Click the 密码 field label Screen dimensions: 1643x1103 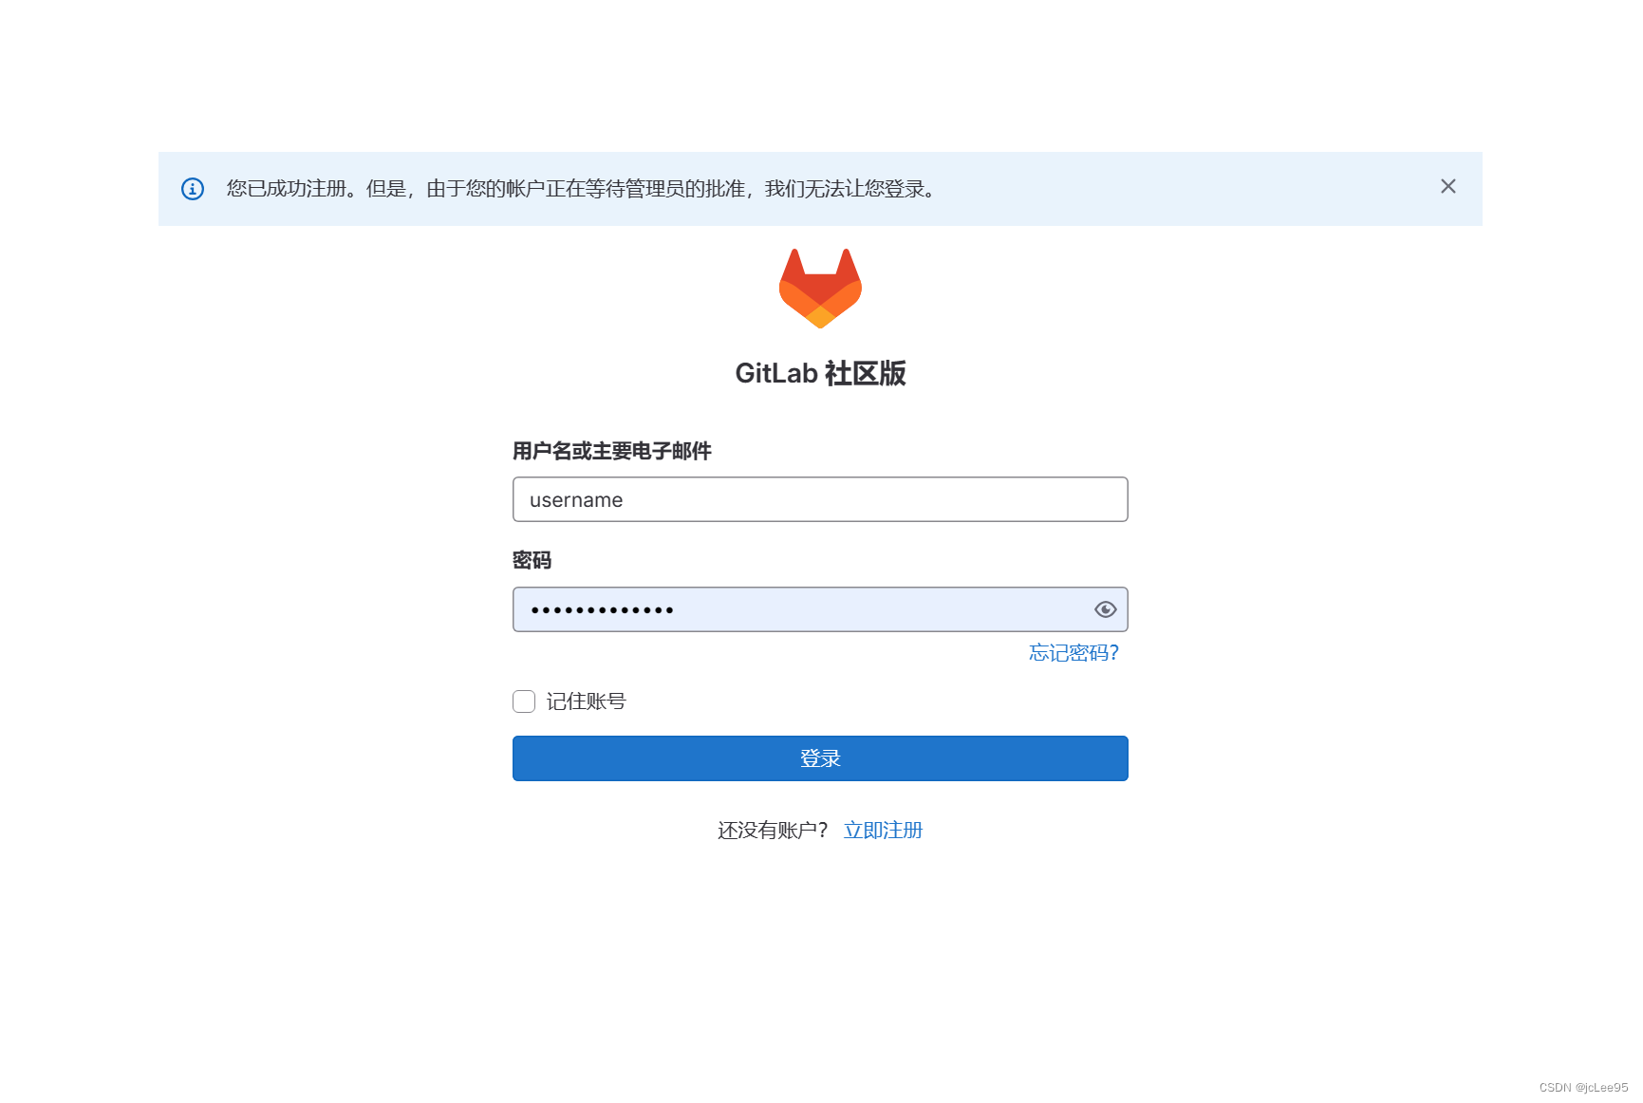pos(532,560)
